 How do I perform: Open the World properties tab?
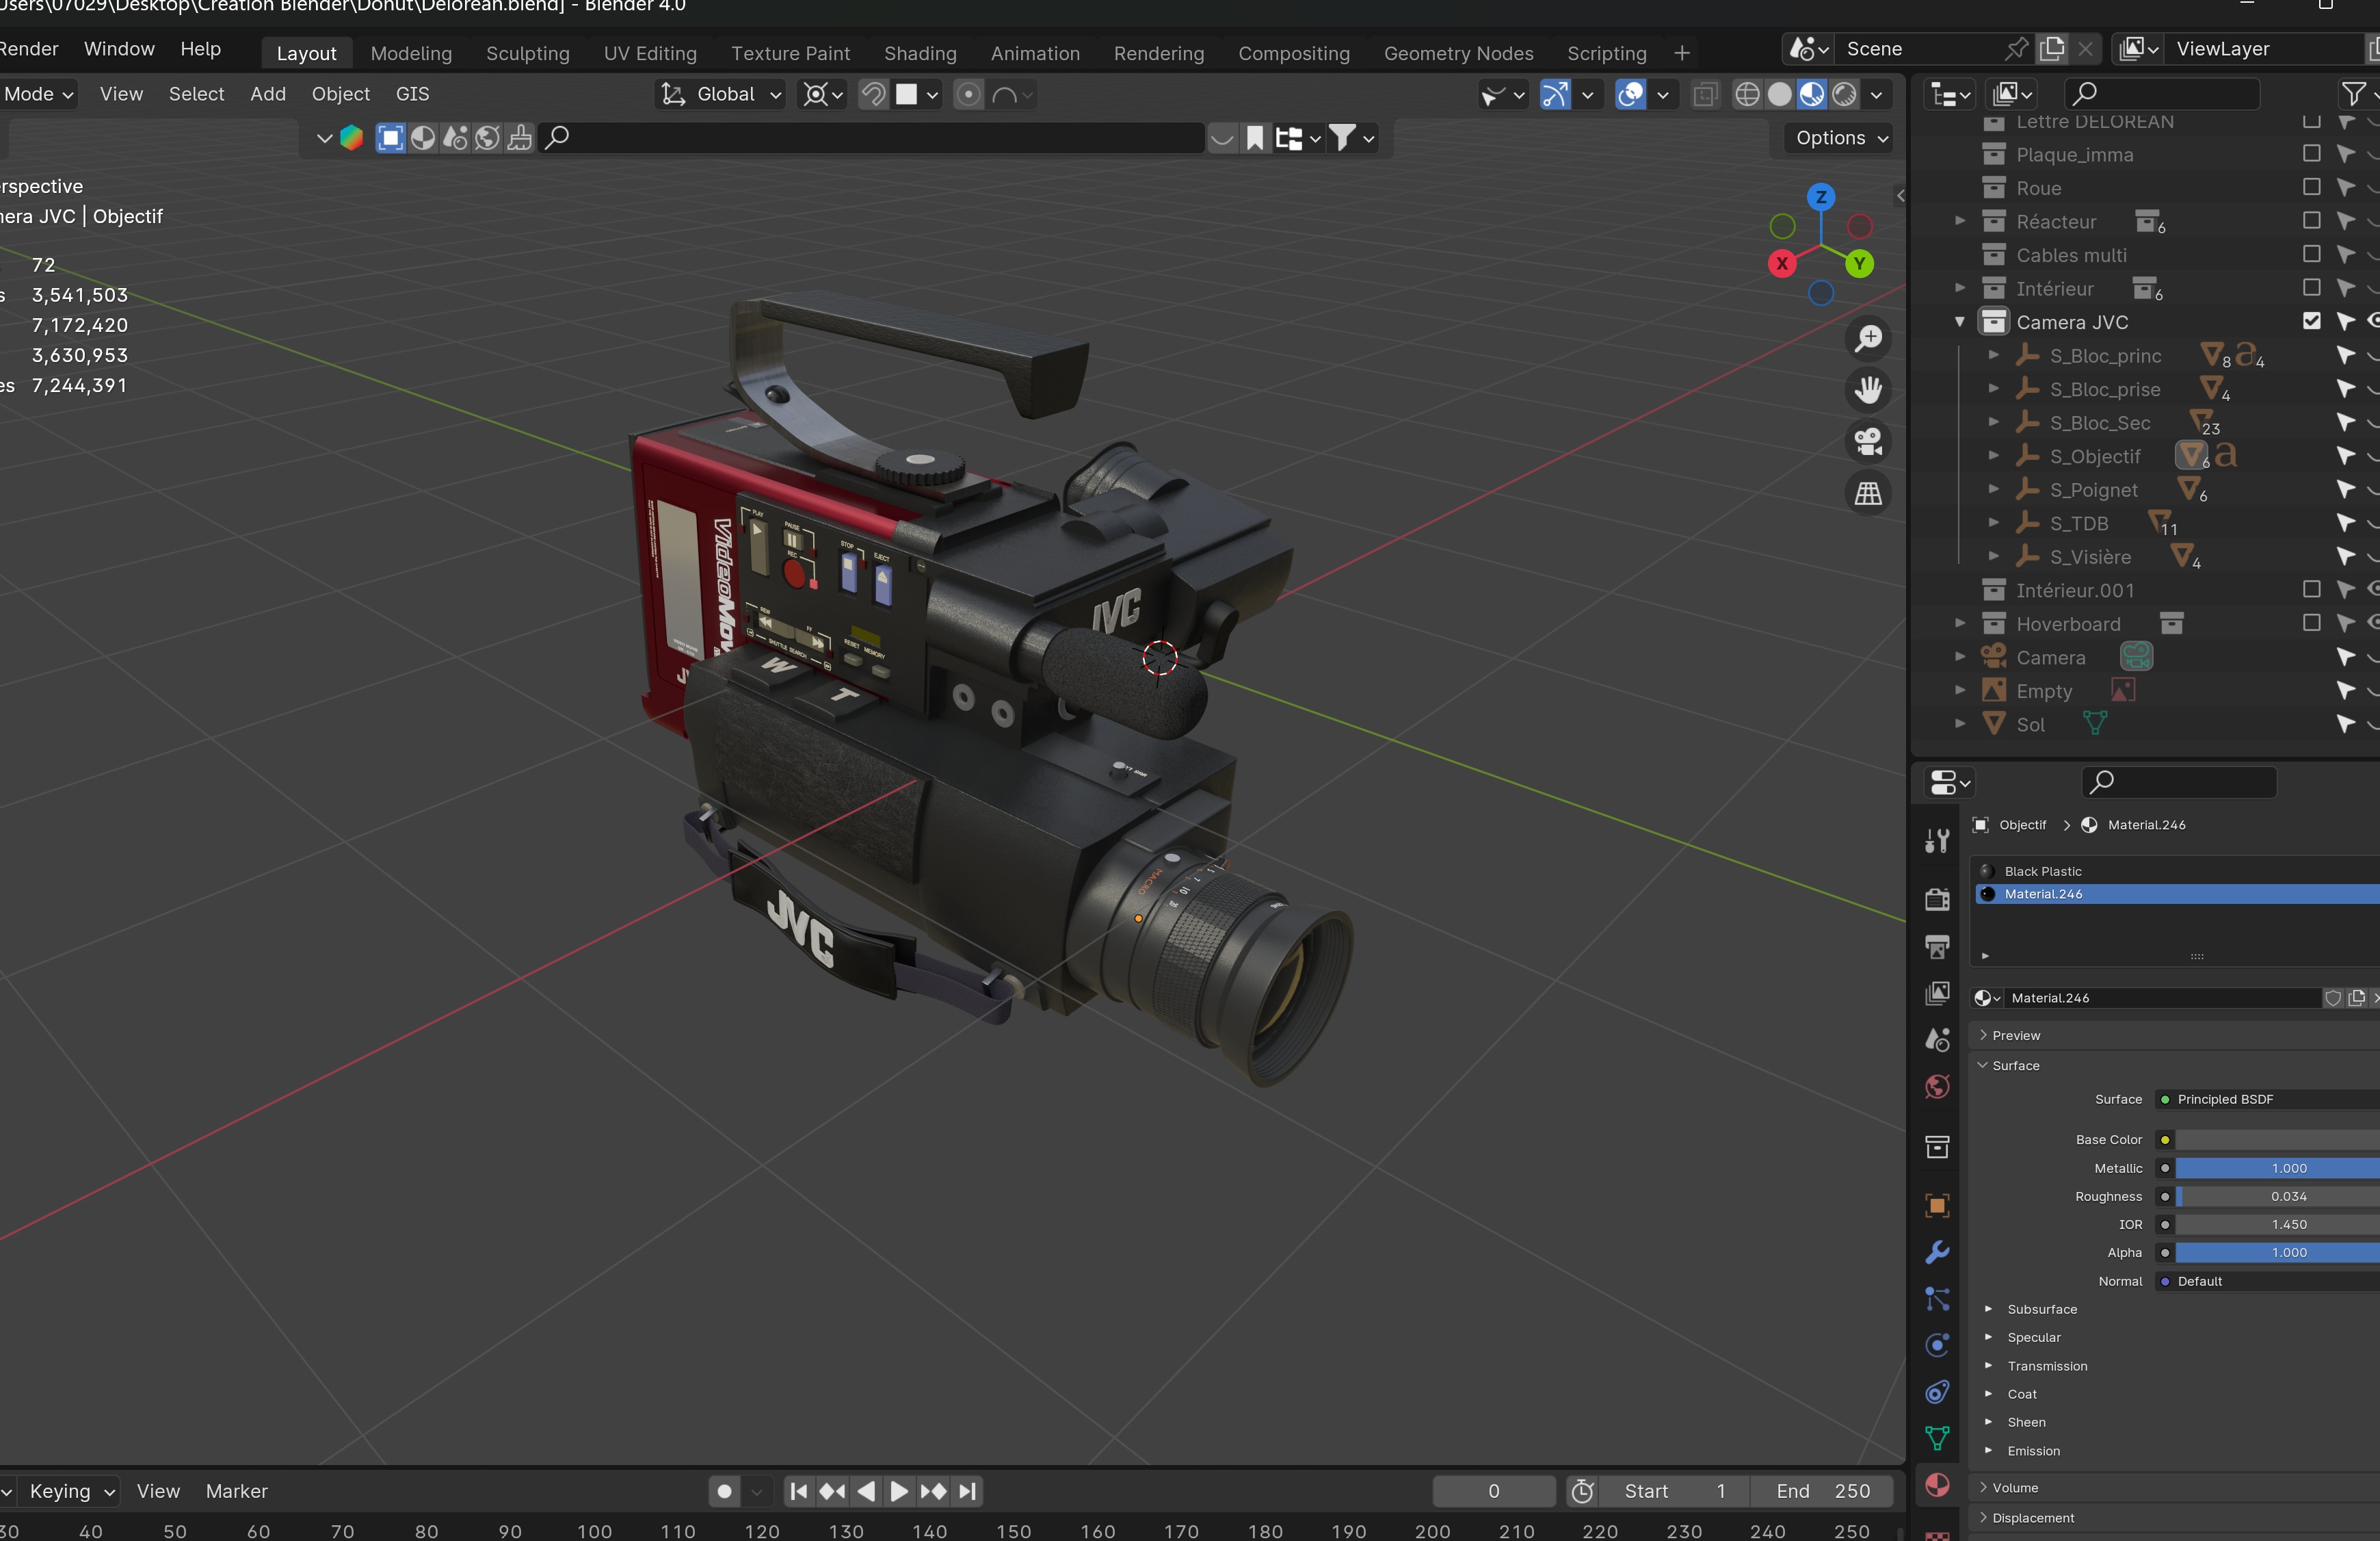(x=1937, y=1088)
